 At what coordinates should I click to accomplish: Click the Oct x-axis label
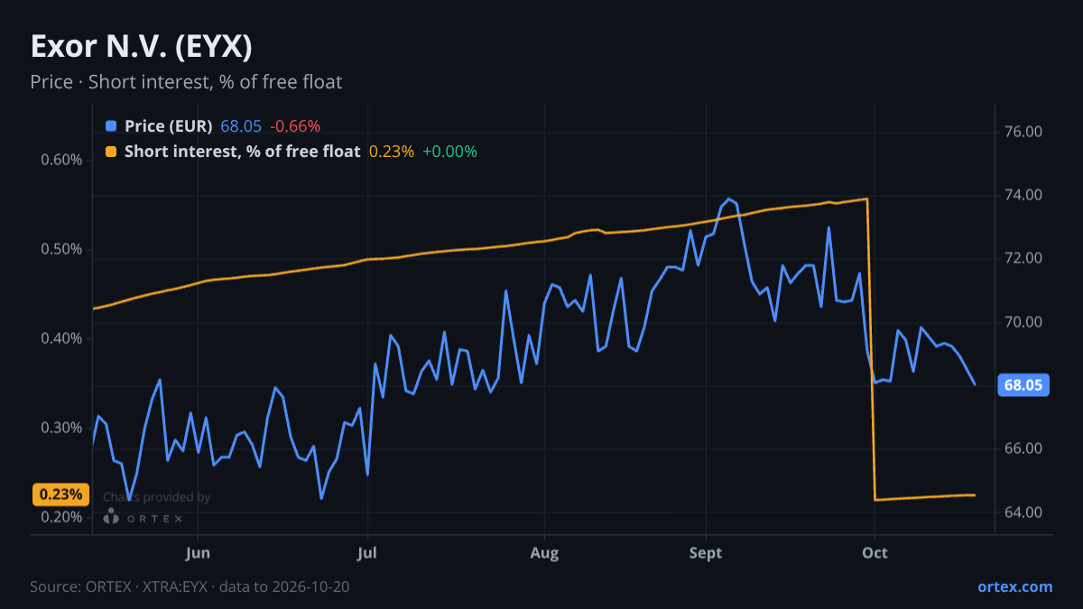click(x=875, y=552)
